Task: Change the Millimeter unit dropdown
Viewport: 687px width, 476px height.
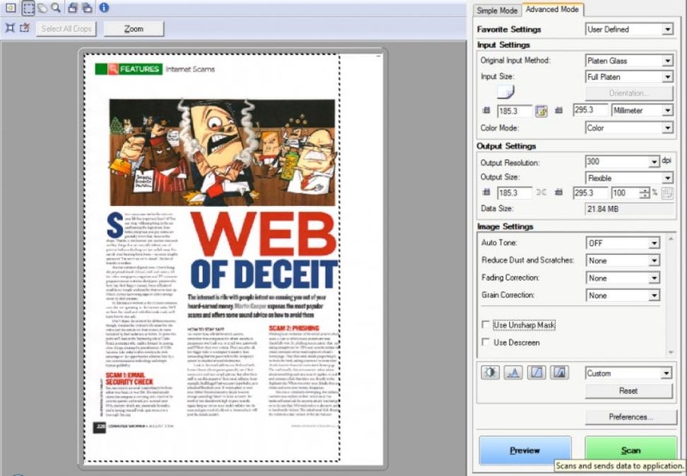Action: pyautogui.click(x=642, y=111)
